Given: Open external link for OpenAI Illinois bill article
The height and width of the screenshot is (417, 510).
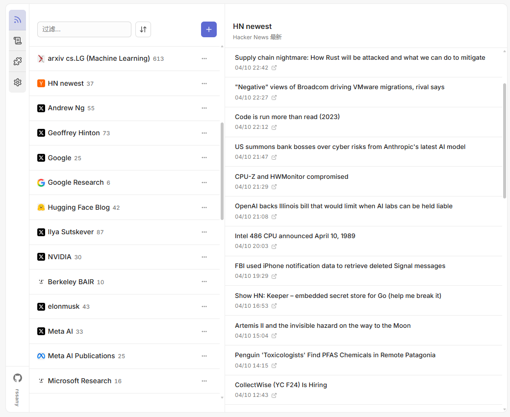Looking at the screenshot, I should click(x=274, y=217).
